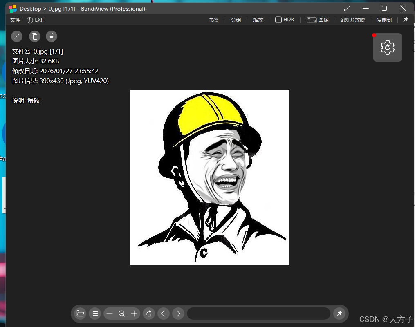Maximize the BandiView window
This screenshot has height=327, width=415.
pyautogui.click(x=384, y=9)
